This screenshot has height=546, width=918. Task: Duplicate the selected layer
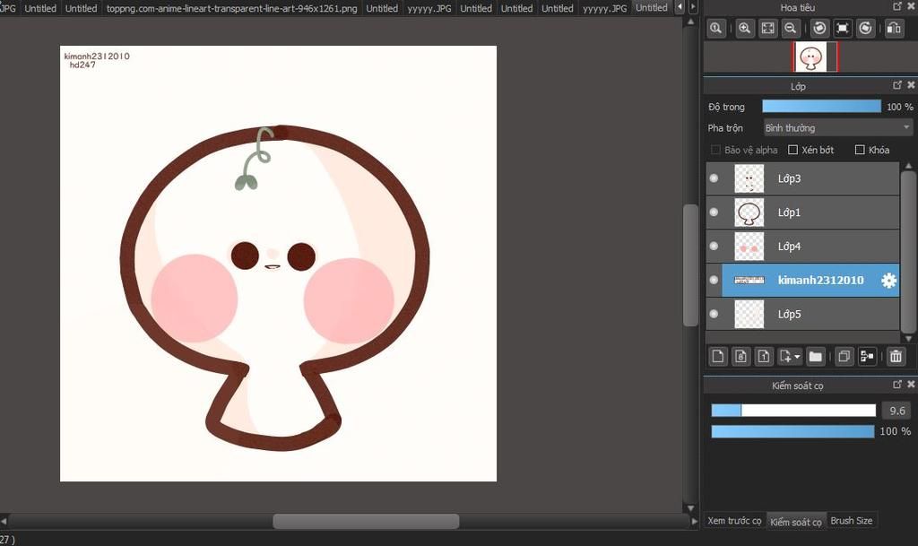pos(844,356)
